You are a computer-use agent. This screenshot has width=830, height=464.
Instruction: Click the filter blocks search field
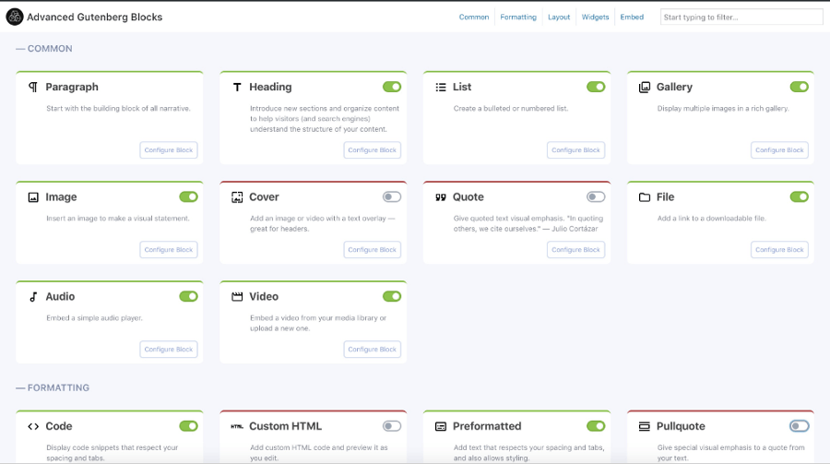click(x=741, y=17)
